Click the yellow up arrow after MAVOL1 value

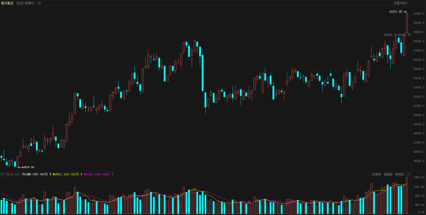click(x=81, y=174)
